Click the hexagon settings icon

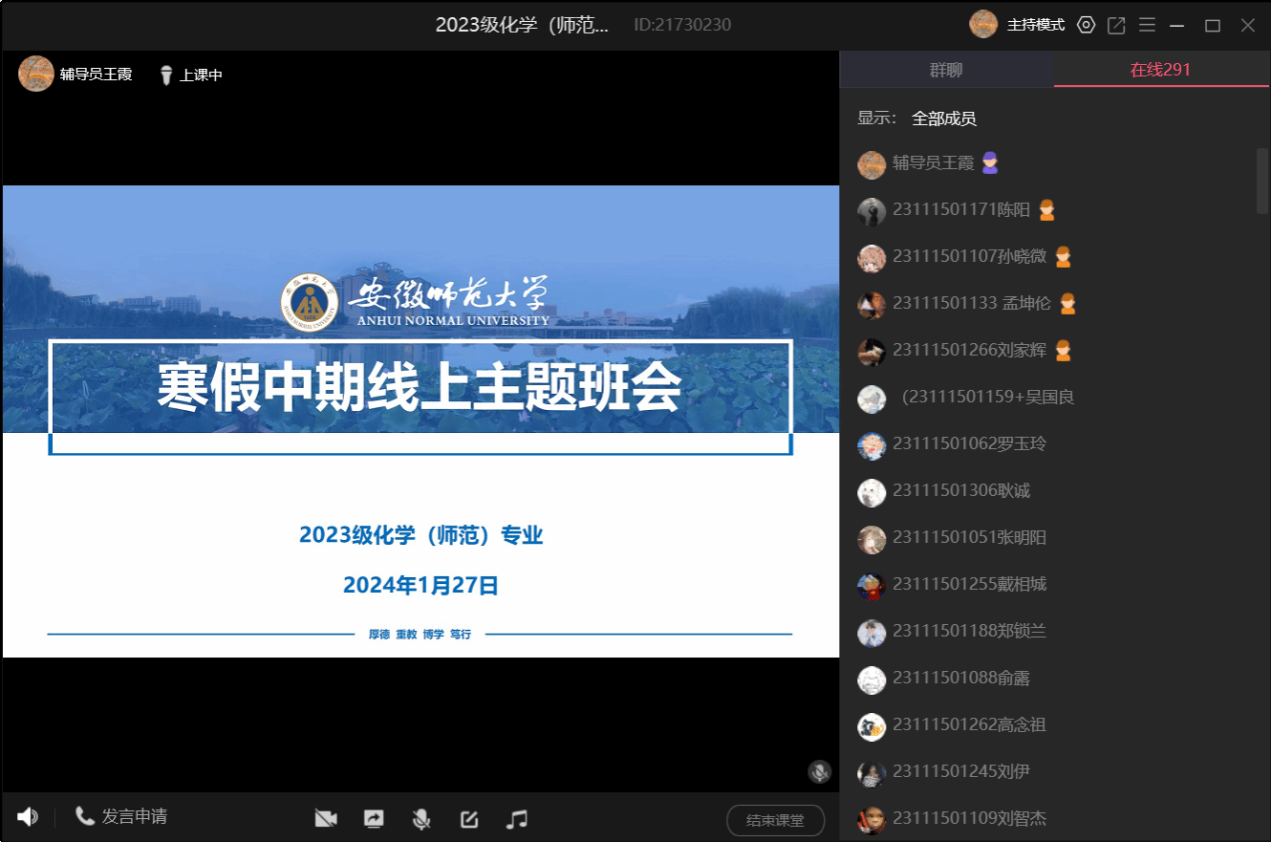pos(1086,26)
